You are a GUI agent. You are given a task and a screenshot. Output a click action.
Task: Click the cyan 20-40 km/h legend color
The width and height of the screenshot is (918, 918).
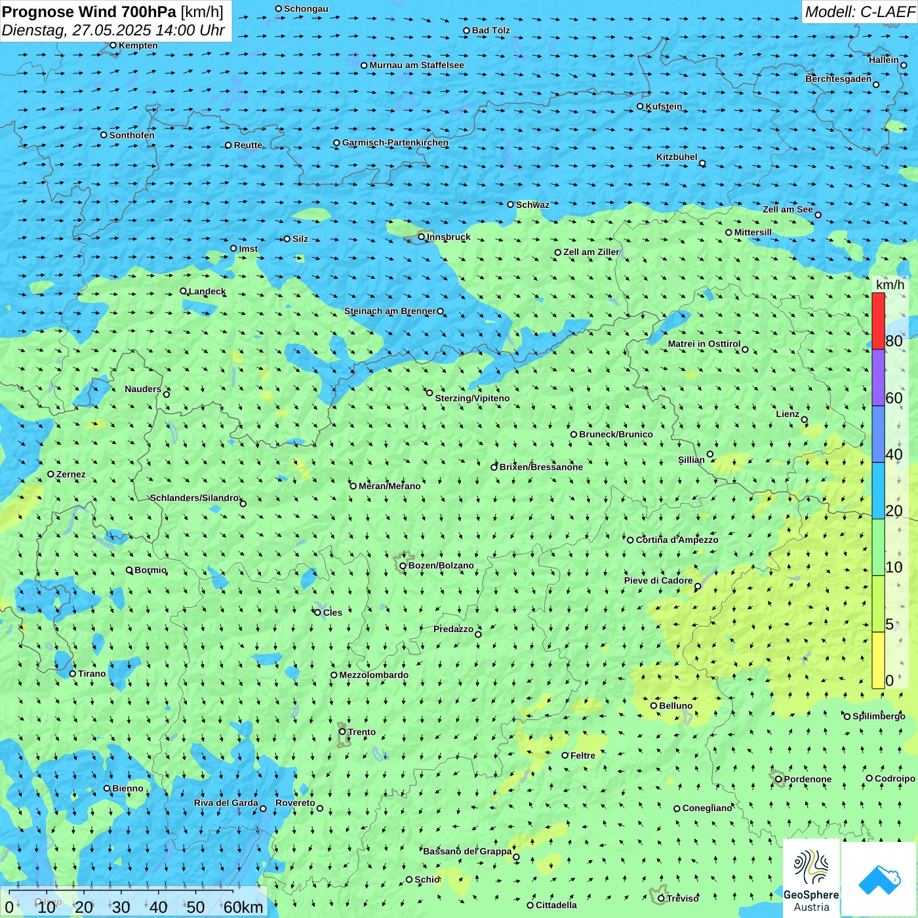tap(878, 491)
